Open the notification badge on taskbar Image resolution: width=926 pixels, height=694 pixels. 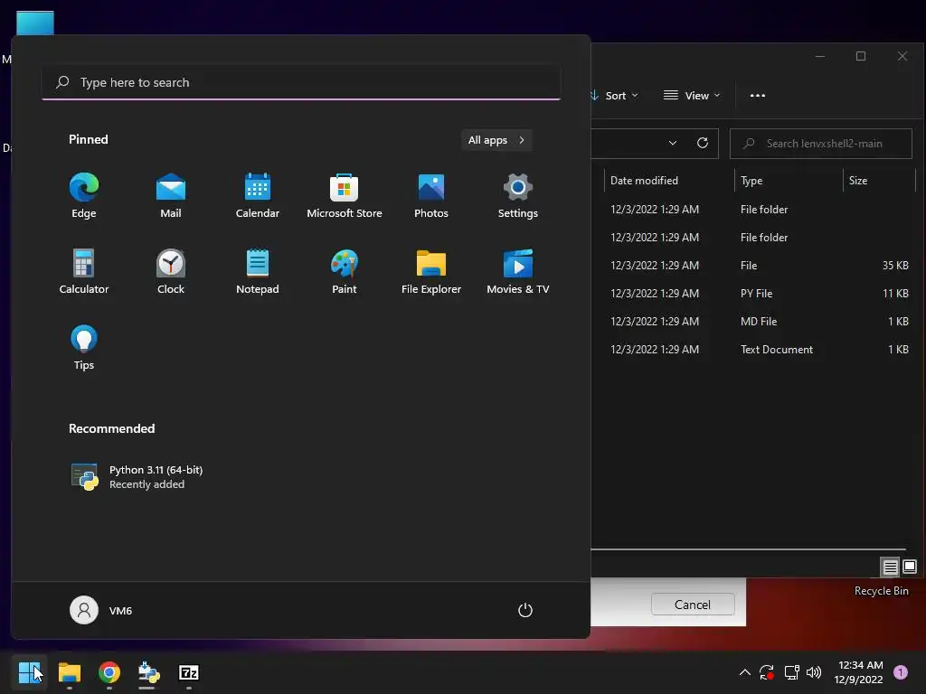901,672
